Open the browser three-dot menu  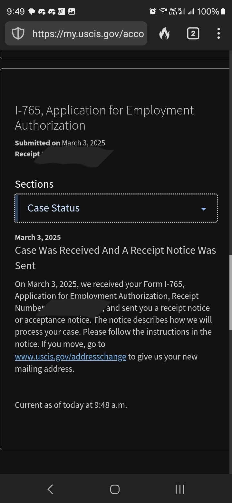(218, 34)
